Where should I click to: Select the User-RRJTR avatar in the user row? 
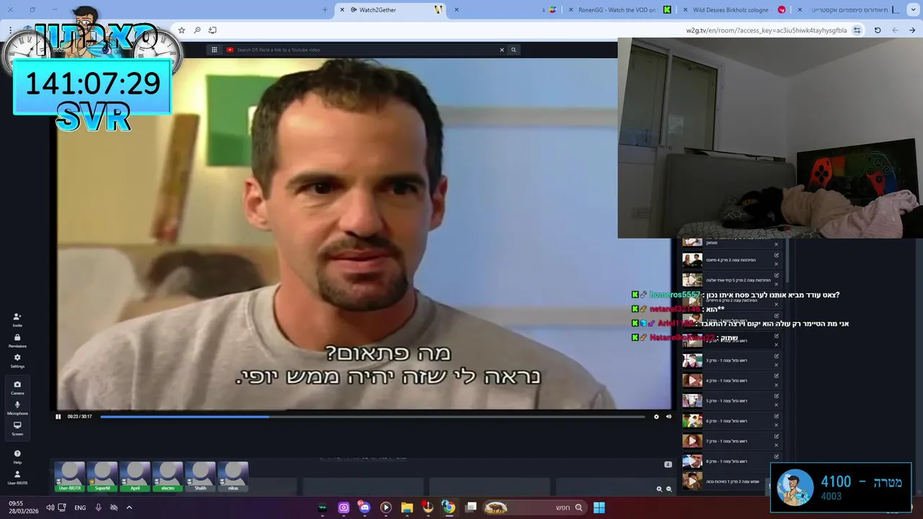70,476
